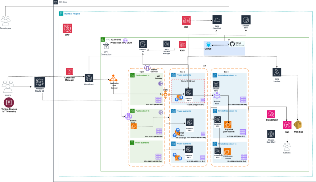The image size is (316, 182).
Task: Click the VPN Connection padlock icon
Action: [x=106, y=46]
